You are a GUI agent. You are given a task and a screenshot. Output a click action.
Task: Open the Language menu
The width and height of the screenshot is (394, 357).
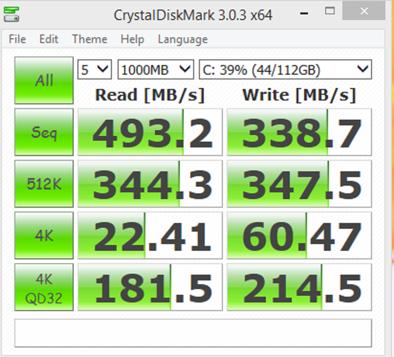(183, 39)
